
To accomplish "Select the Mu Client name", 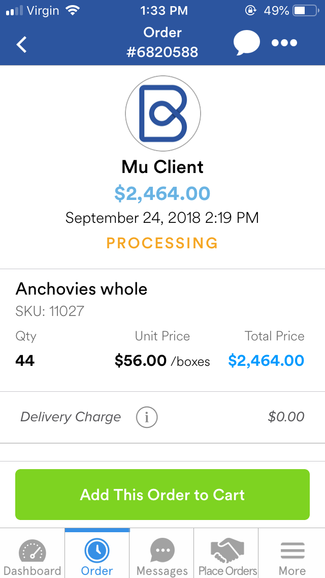I will point(162,167).
